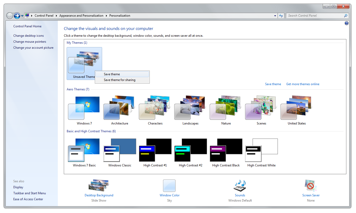Click the Back navigation arrow

[10, 16]
